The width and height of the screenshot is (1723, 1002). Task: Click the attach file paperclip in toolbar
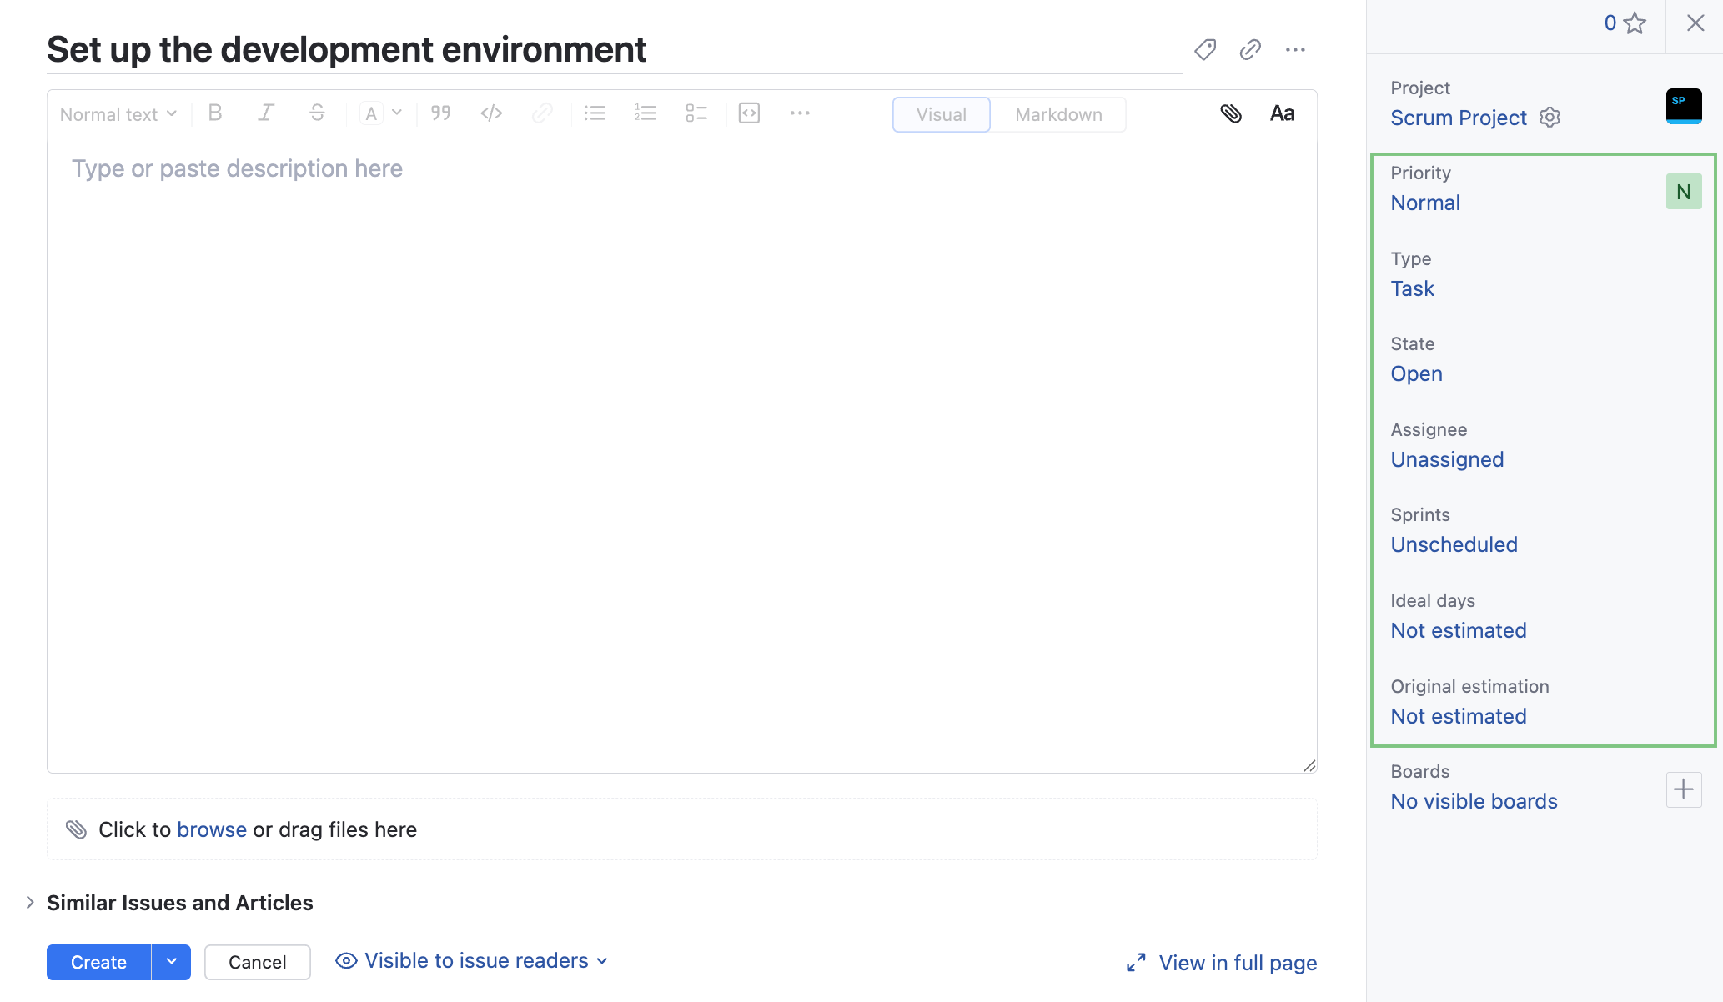1231,113
